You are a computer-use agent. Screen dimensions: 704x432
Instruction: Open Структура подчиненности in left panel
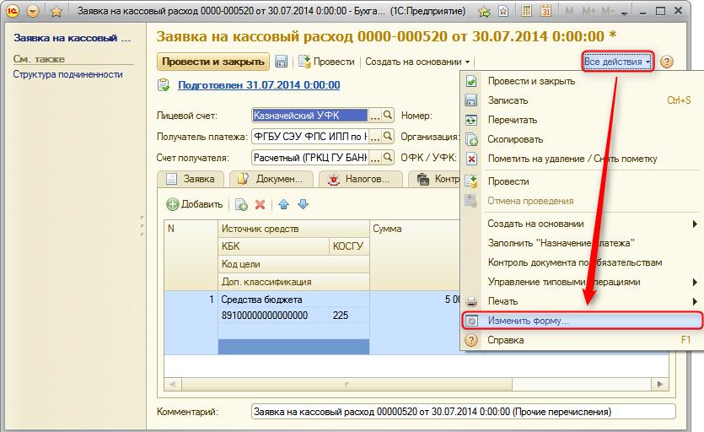tap(67, 74)
